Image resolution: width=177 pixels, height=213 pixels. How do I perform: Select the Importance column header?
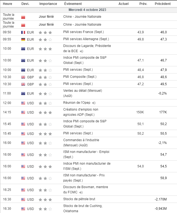pyautogui.click(x=48, y=4)
